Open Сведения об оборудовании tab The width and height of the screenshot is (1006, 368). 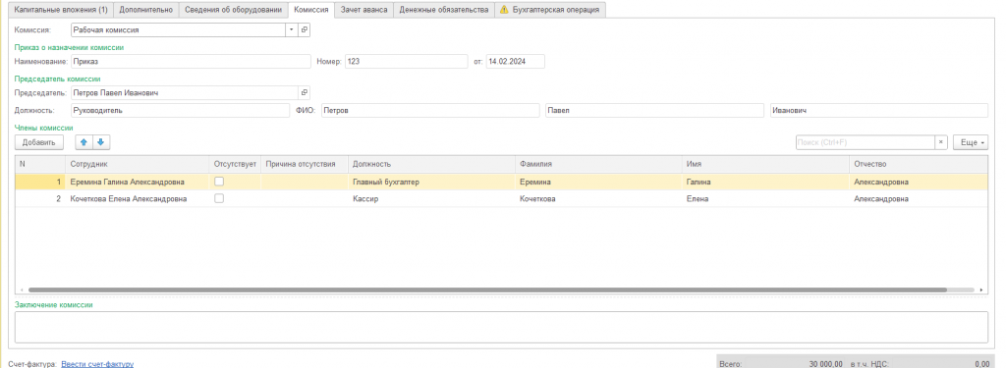pyautogui.click(x=234, y=10)
